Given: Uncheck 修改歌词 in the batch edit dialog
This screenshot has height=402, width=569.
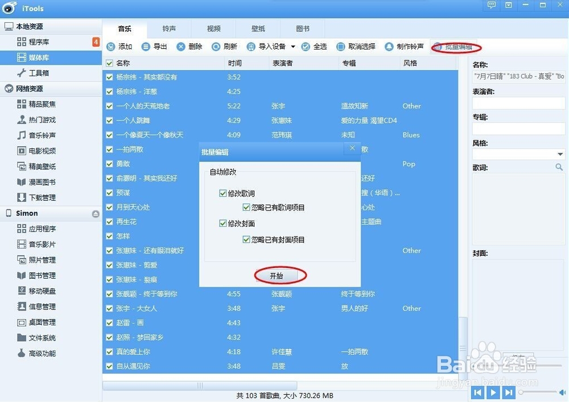Looking at the screenshot, I should pos(223,193).
